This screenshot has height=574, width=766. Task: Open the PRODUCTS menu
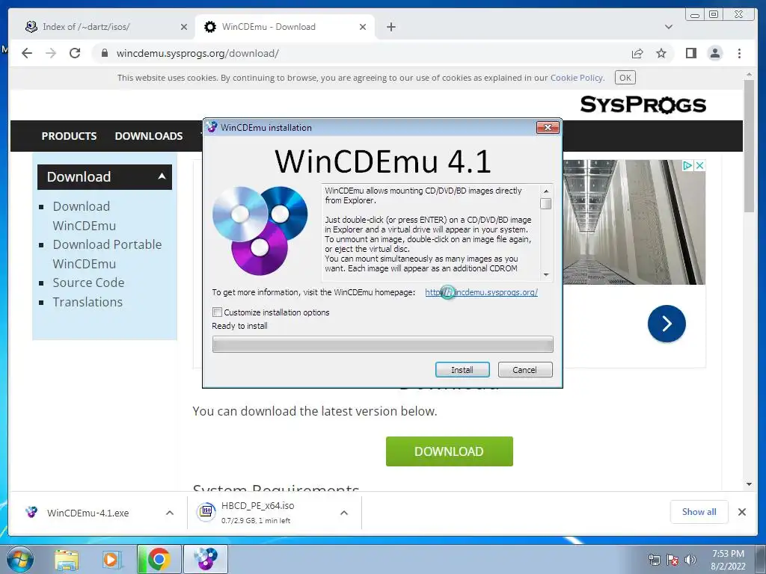[69, 136]
